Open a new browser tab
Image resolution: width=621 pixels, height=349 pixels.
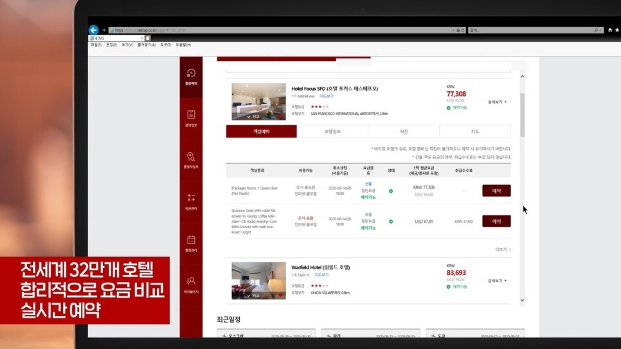148,38
